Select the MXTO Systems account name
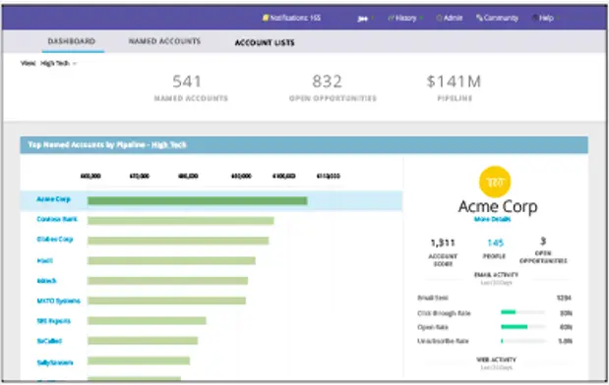Screen dimensions: 609x385 point(58,302)
